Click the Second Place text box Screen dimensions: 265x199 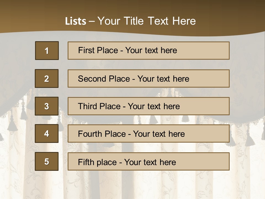pyautogui.click(x=149, y=78)
